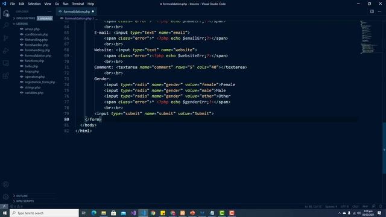Open Task View on the taskbar

84,213
